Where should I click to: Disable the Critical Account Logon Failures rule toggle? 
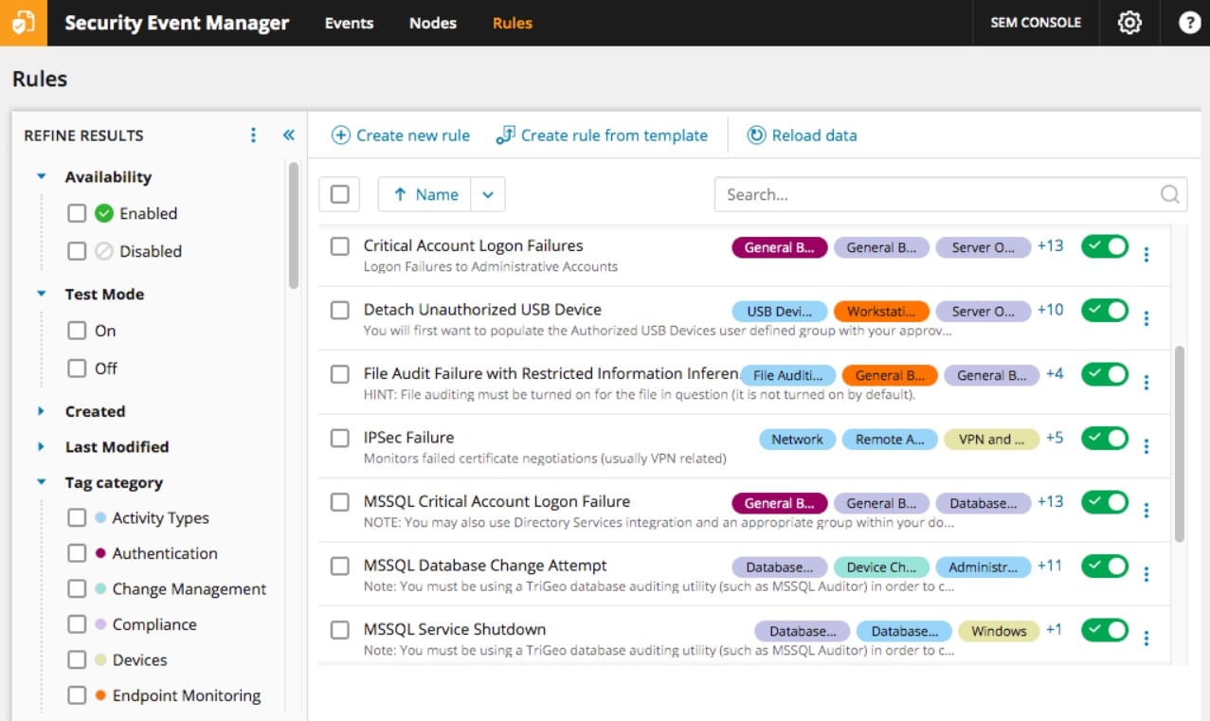[1105, 246]
